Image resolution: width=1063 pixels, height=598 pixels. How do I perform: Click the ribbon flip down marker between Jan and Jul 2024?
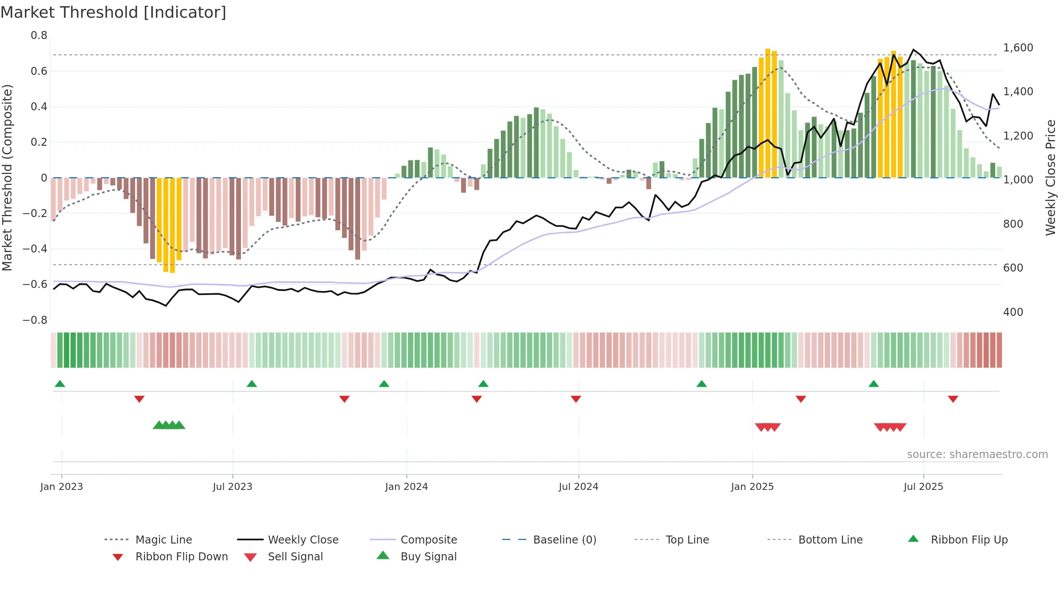[x=477, y=399]
